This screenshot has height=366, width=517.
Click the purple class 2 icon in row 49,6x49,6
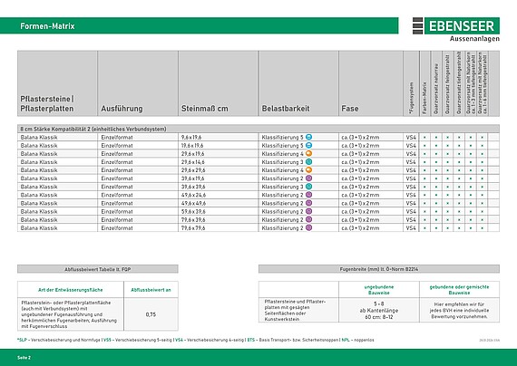click(308, 203)
